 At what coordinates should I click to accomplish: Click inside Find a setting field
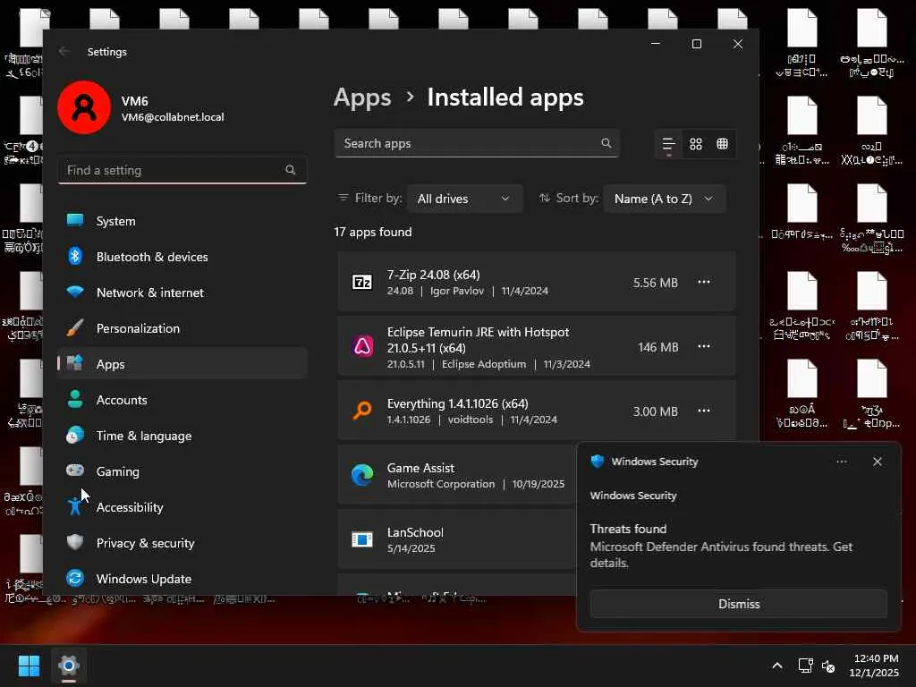pos(182,170)
